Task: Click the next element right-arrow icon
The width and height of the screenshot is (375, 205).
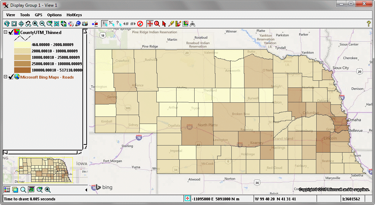Action: pos(133,24)
